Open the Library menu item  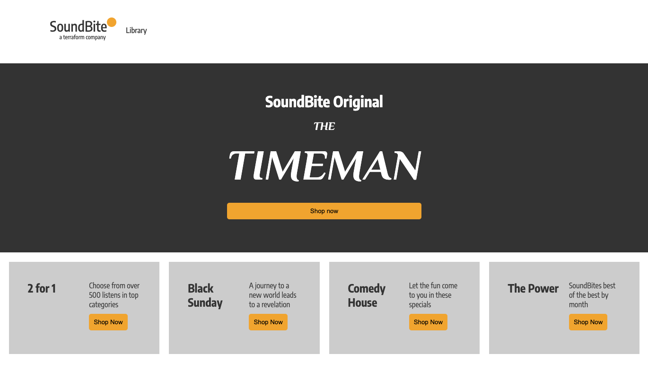[136, 31]
